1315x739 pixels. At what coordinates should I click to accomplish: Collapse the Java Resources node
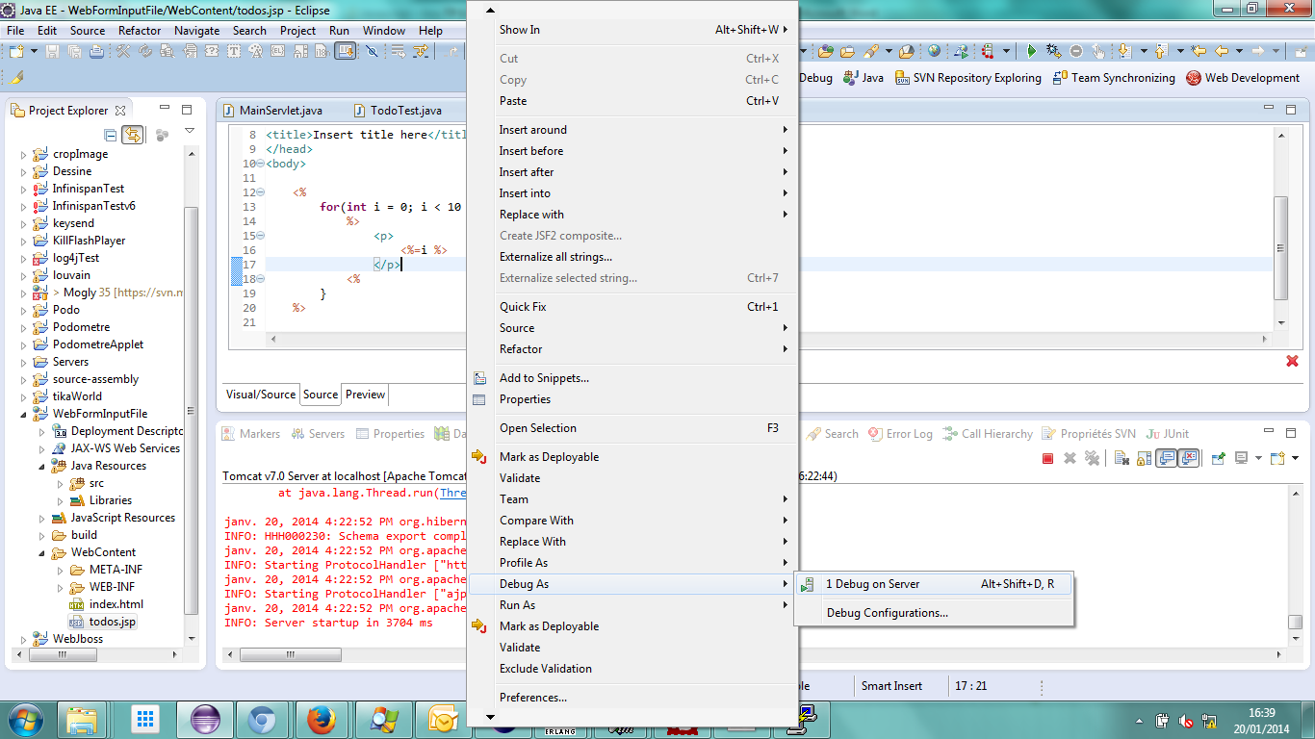[42, 466]
